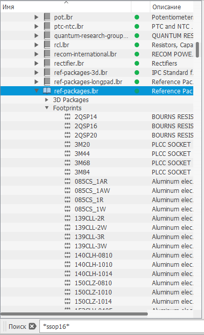Select the 2QSP16 footprint row
This screenshot has height=335, width=204.
tap(97, 126)
